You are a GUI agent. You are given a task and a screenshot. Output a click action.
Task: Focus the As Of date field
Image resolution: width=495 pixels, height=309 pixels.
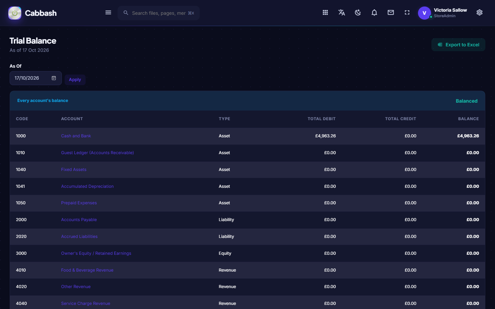[36, 78]
